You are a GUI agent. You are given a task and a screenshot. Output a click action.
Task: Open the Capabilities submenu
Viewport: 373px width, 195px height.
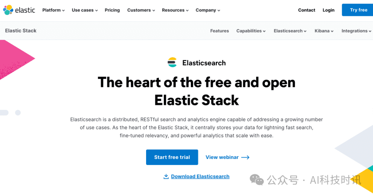[x=251, y=31]
